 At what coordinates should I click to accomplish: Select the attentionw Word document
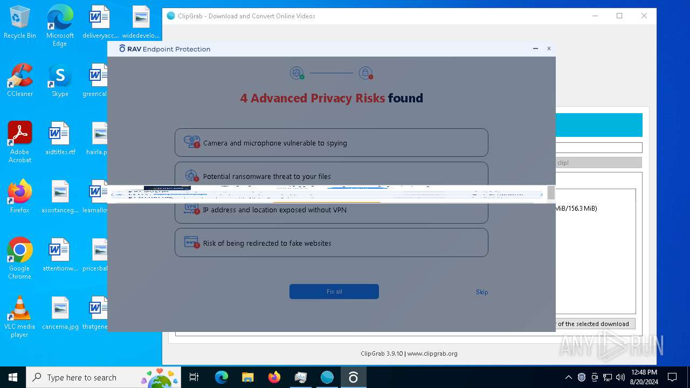[x=60, y=255]
